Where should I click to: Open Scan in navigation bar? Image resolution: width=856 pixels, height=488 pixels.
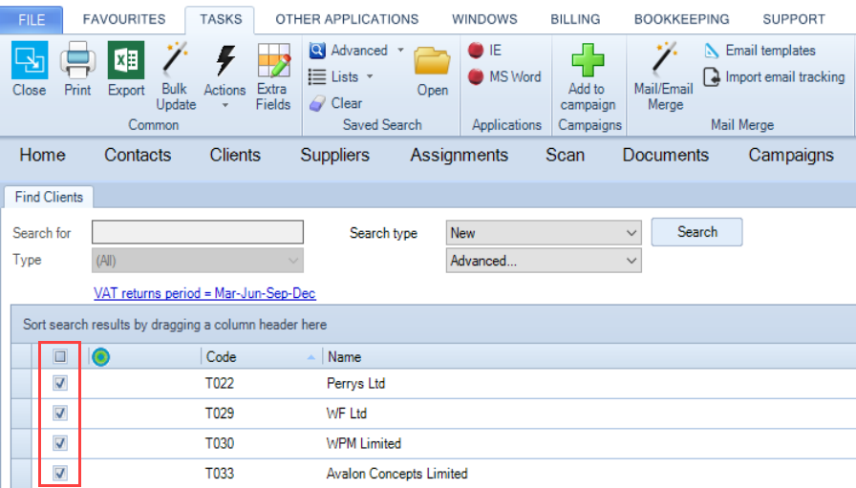click(565, 155)
